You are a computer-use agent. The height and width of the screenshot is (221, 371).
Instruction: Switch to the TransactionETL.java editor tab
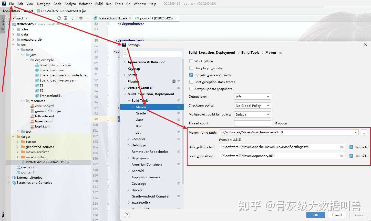112,18
